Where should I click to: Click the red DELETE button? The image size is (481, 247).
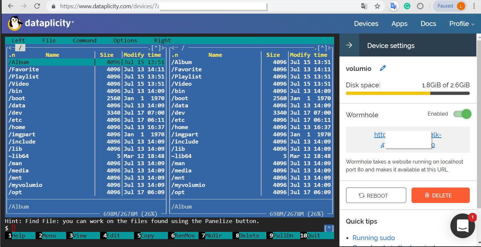[441, 195]
